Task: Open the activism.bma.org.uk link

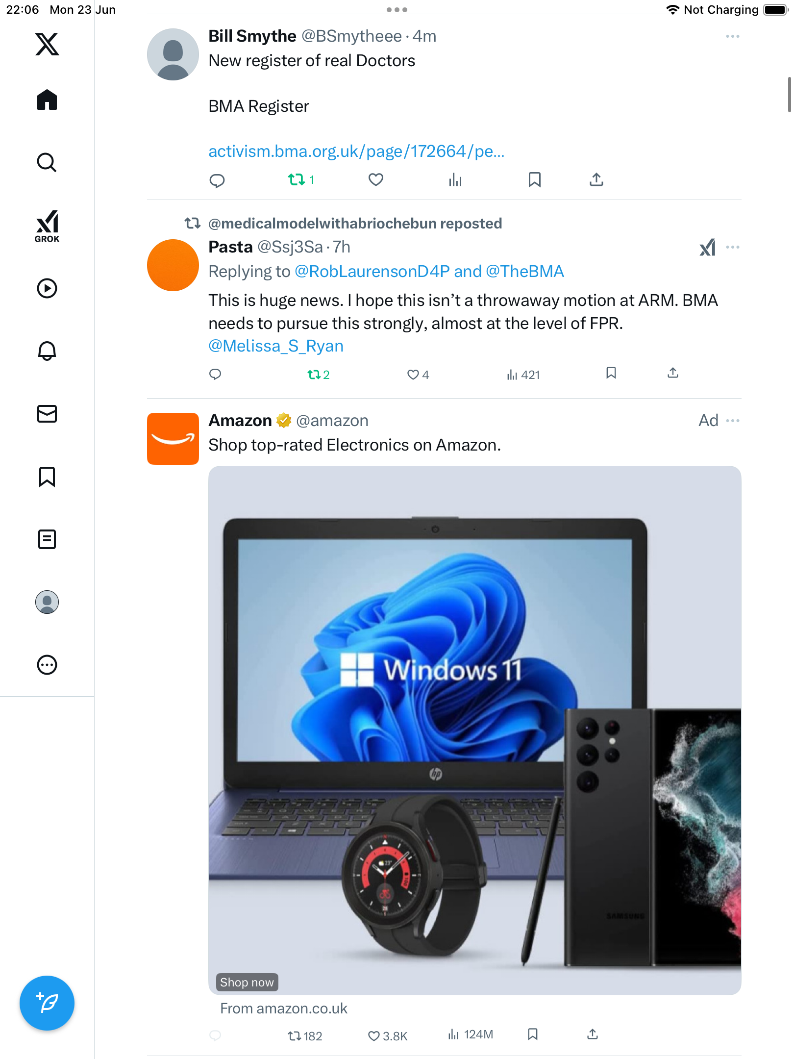Action: 356,151
